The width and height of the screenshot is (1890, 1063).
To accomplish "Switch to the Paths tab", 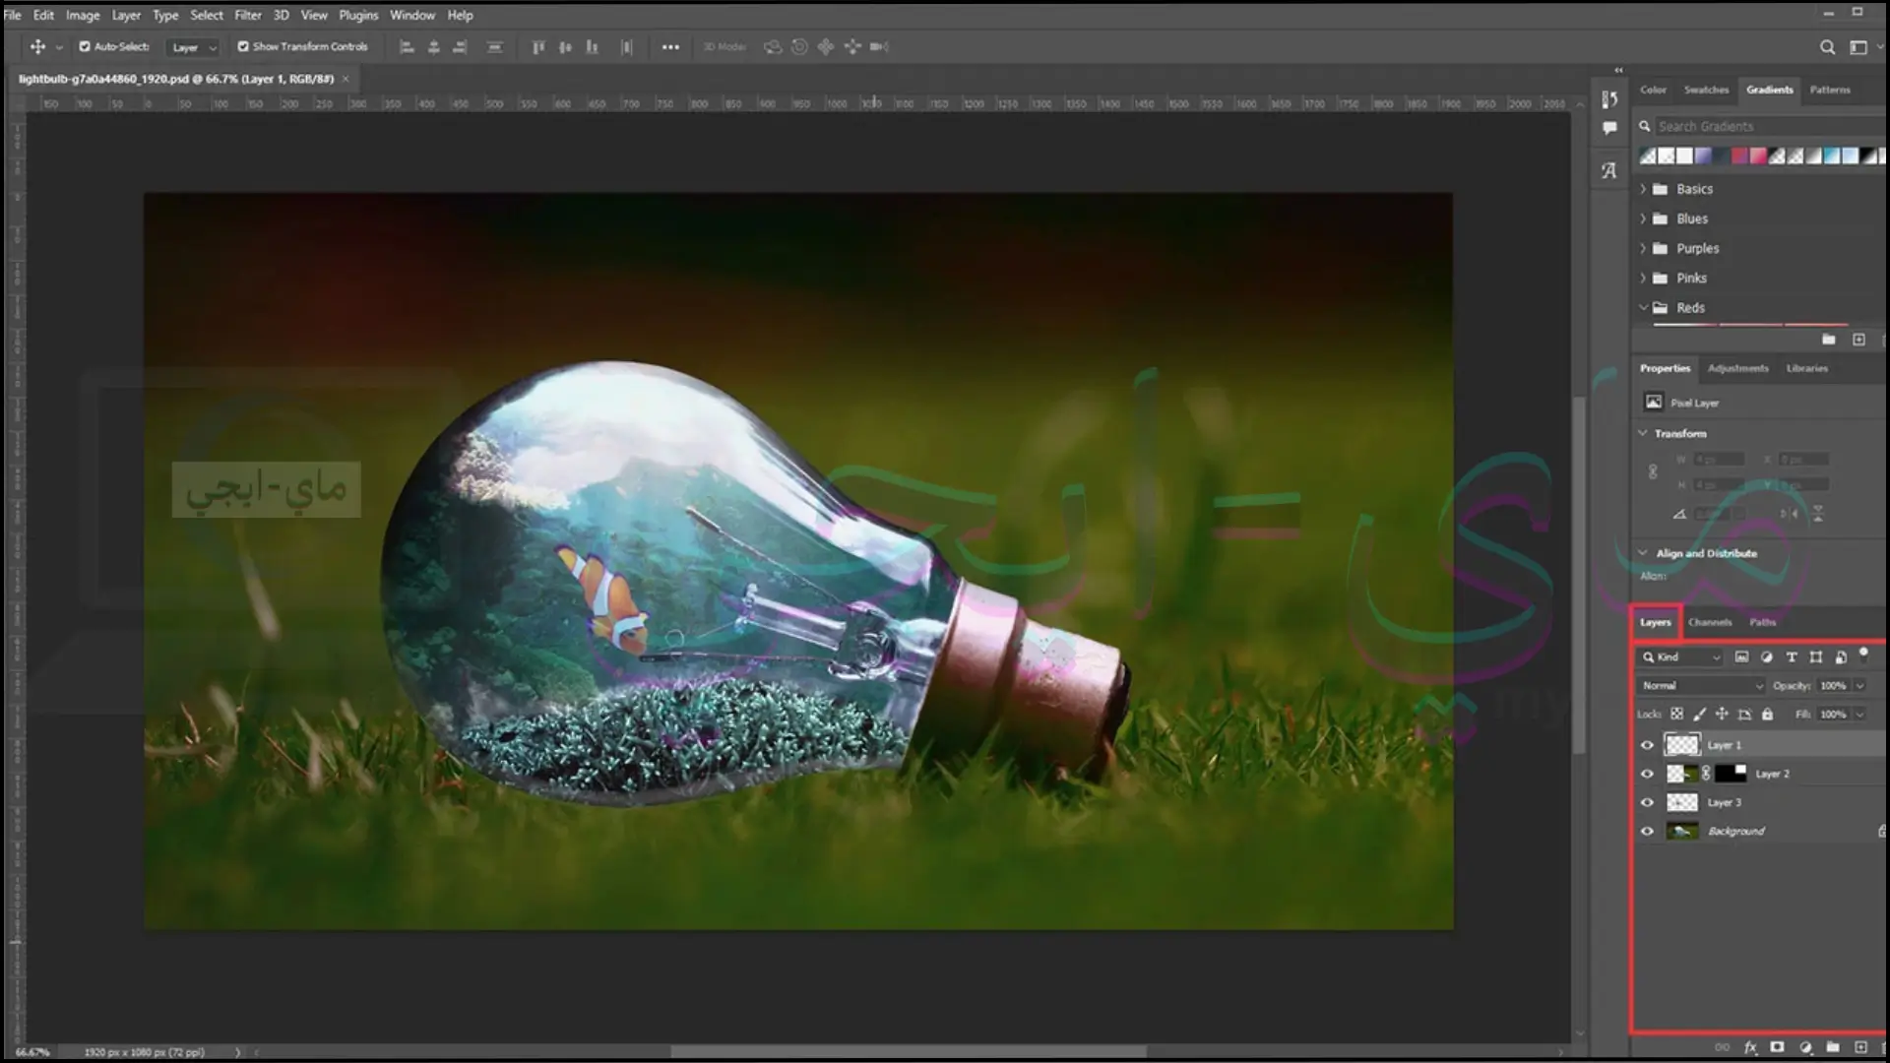I will click(x=1762, y=622).
